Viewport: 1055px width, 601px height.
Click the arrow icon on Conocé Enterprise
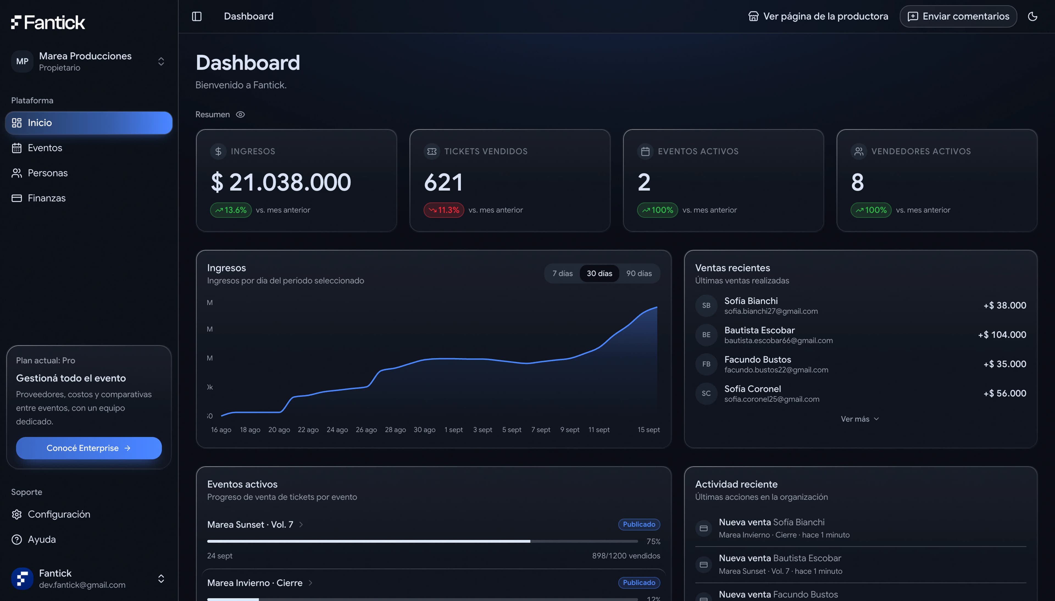tap(127, 448)
